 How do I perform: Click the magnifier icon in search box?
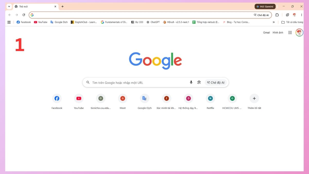pyautogui.click(x=88, y=82)
